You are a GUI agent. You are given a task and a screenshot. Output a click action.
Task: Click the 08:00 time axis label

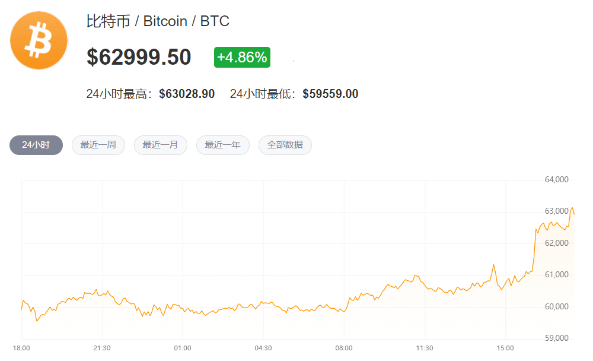tap(344, 348)
